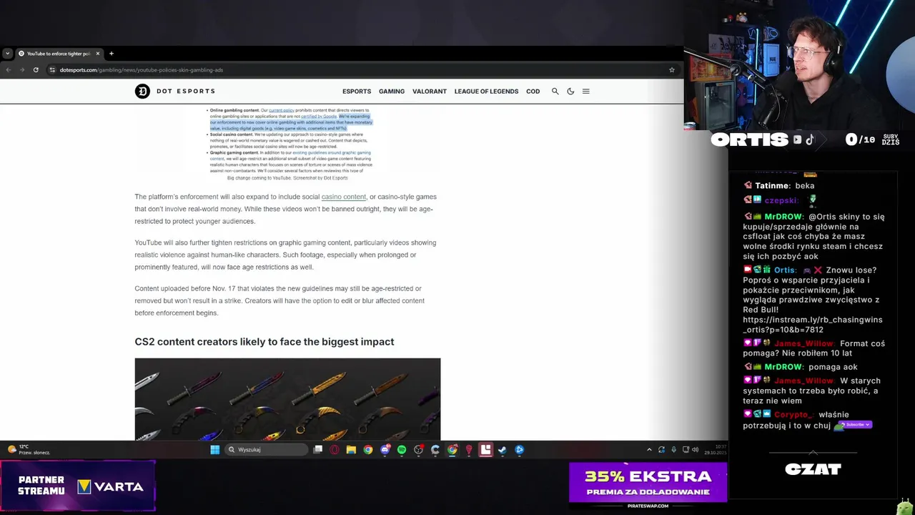Open the weather widget showing 12°C
915x515 pixels.
pos(29,450)
